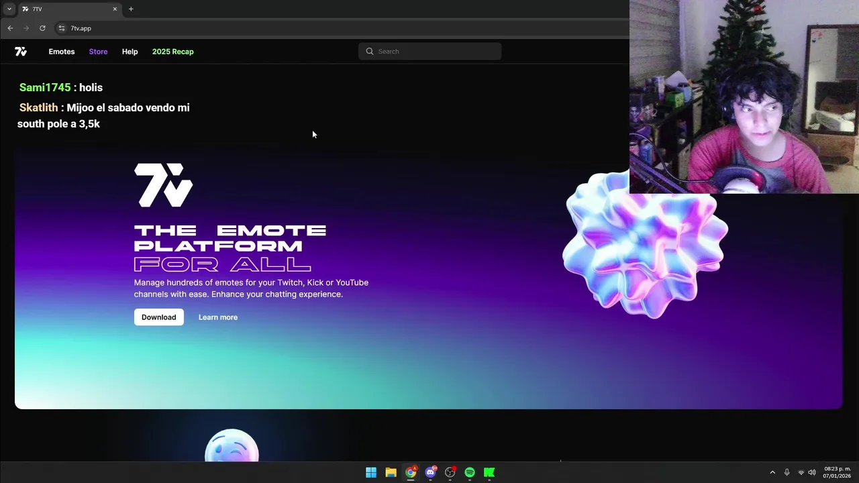Open Discord from the taskbar
859x483 pixels.
pyautogui.click(x=430, y=473)
